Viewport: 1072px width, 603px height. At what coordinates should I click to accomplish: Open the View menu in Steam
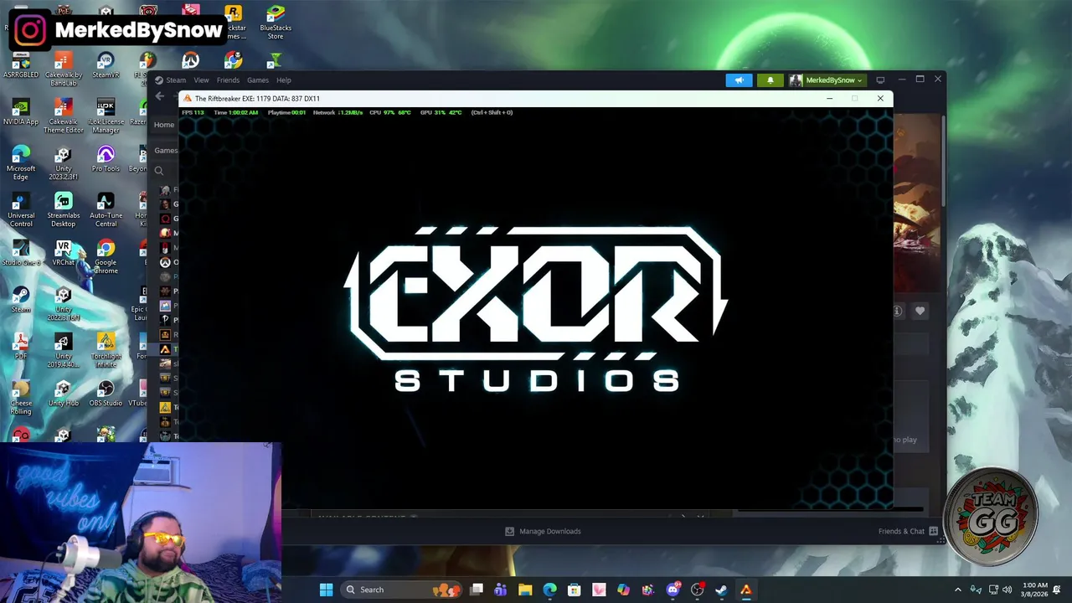point(201,80)
